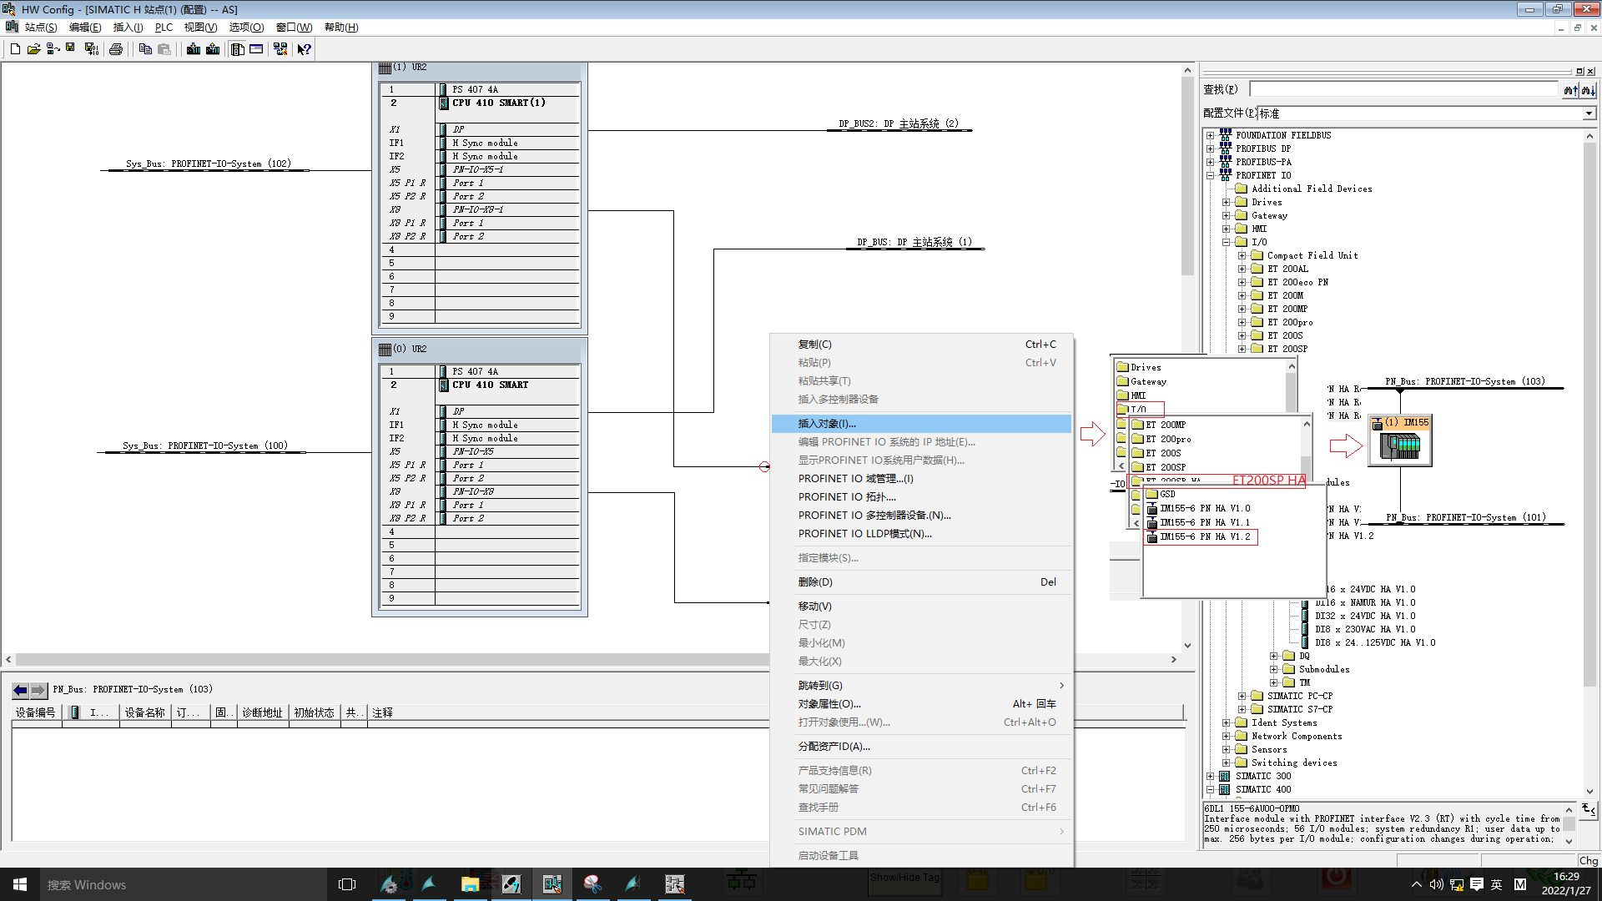Click Download to Module icon
Screen dimensions: 1602x901
[x=194, y=49]
